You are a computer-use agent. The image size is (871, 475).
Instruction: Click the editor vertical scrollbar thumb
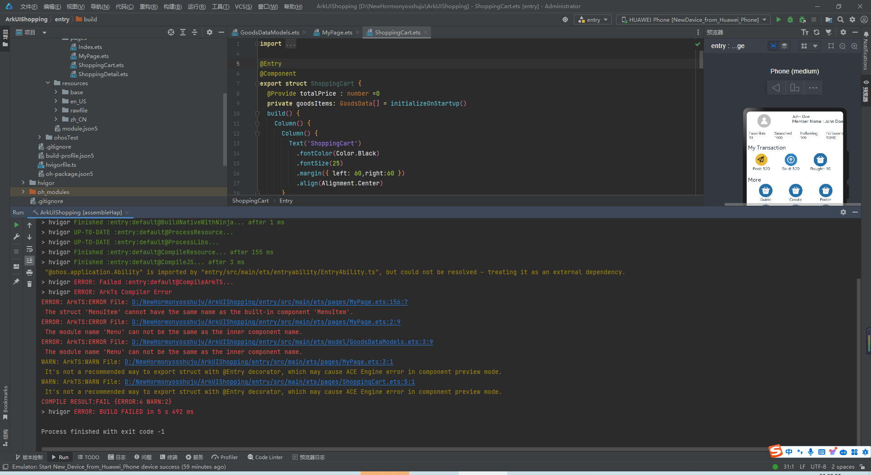point(701,59)
